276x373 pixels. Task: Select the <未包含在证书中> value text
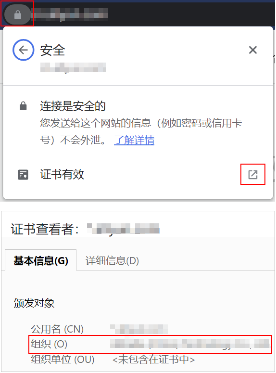153,359
